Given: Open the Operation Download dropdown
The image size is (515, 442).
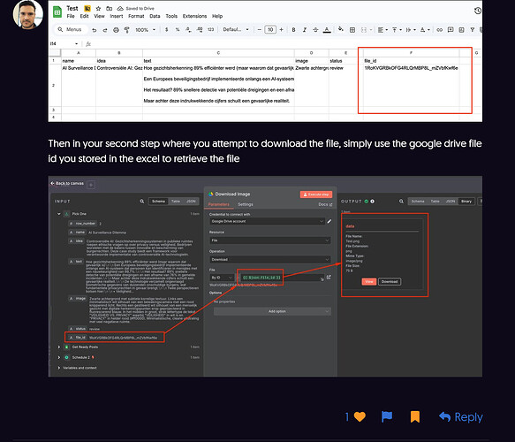Looking at the screenshot, I should pyautogui.click(x=270, y=259).
